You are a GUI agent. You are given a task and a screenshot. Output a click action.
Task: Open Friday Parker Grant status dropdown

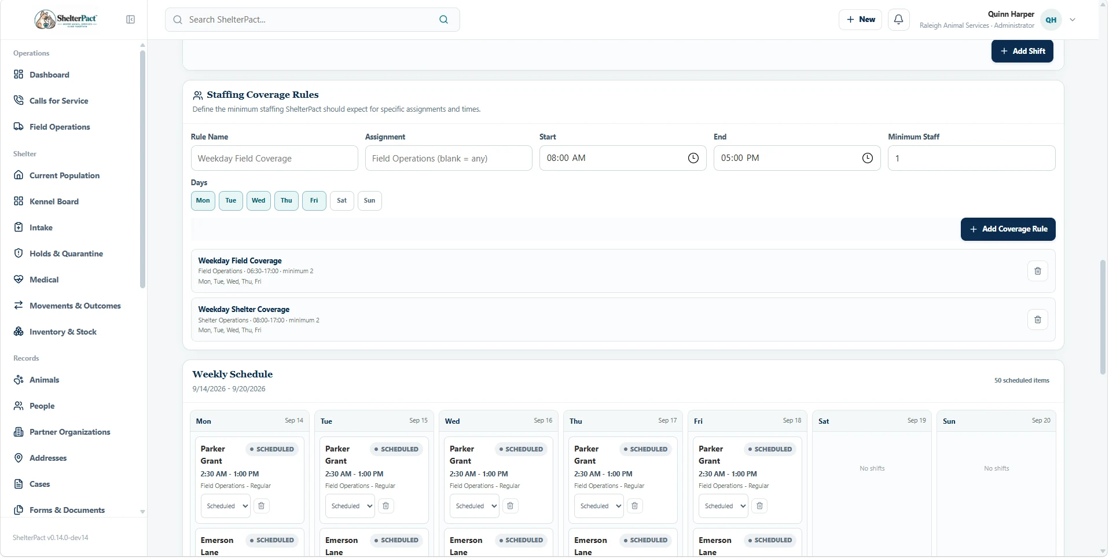coord(724,506)
